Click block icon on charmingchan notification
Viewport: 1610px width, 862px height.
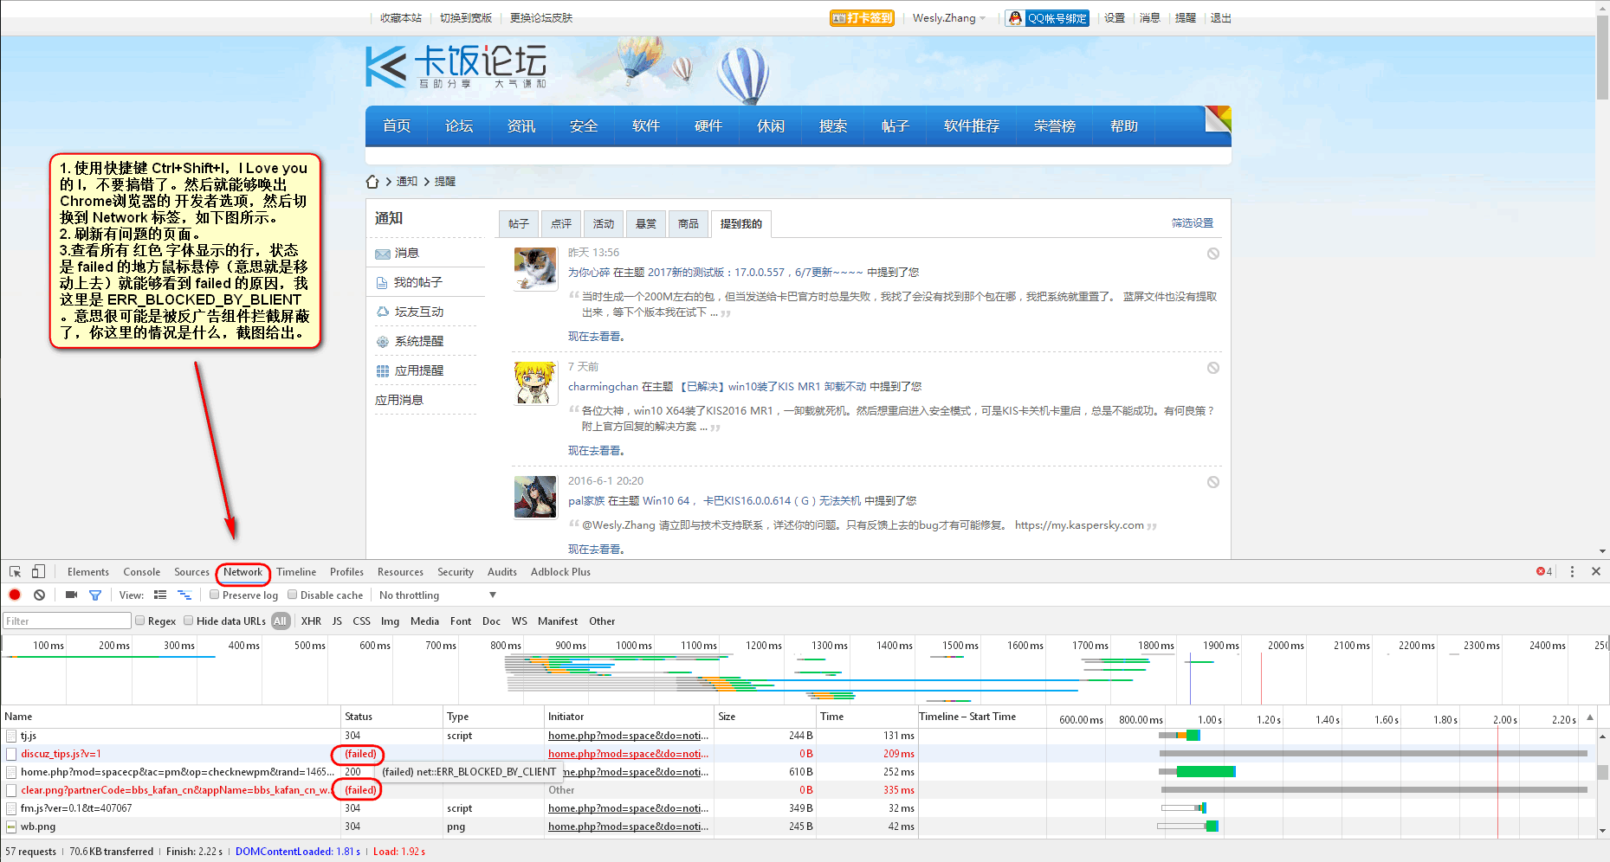point(1213,368)
